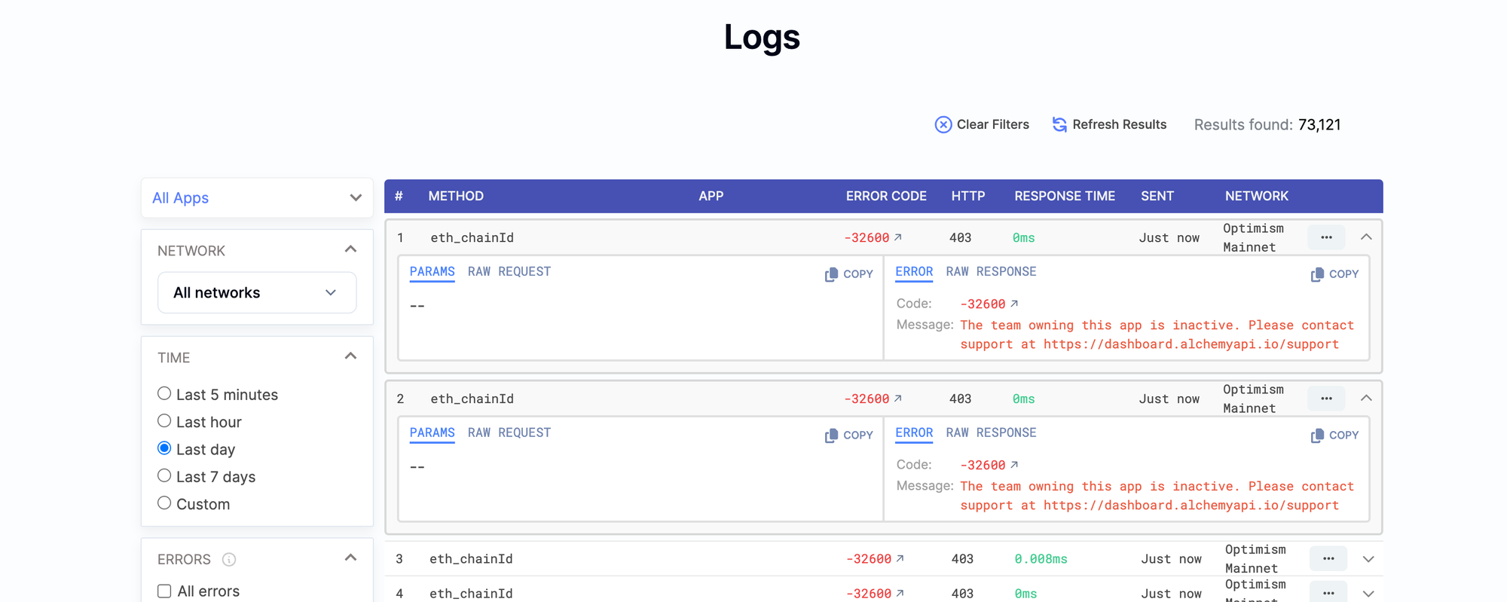The image size is (1507, 602).
Task: Click the Refresh Results arrows icon
Action: tap(1059, 125)
